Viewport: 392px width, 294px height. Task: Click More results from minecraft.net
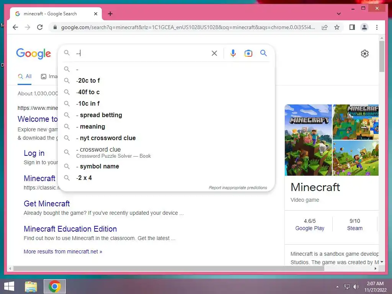coord(63,252)
